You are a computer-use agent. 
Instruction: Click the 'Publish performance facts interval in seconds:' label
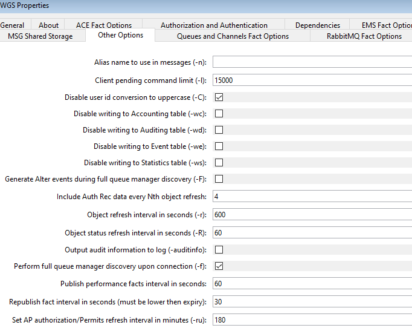click(x=134, y=283)
